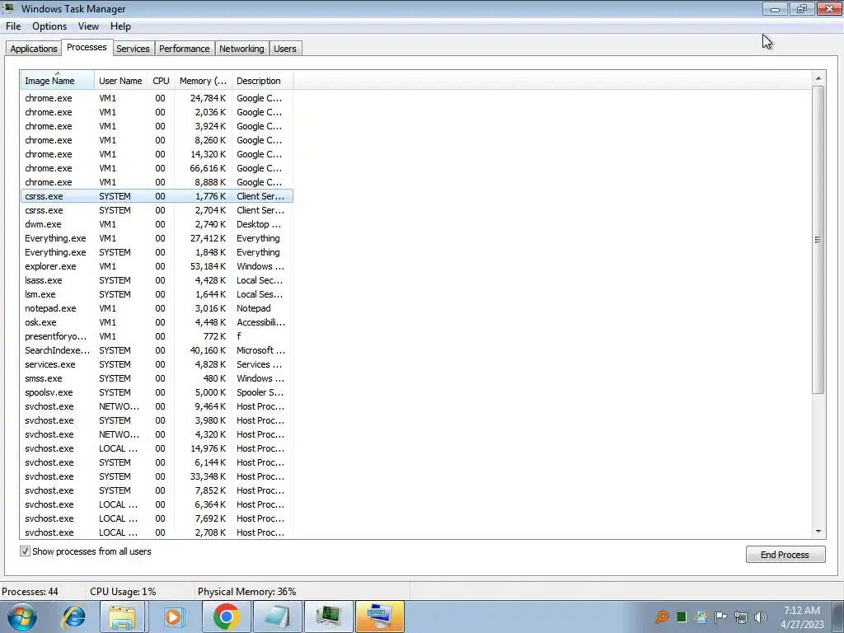The image size is (844, 633).
Task: Select the services.exe process row
Action: pos(157,363)
